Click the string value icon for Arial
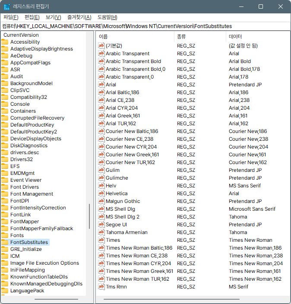Image resolution: width=291 pixels, height=304 pixels. coord(101,85)
